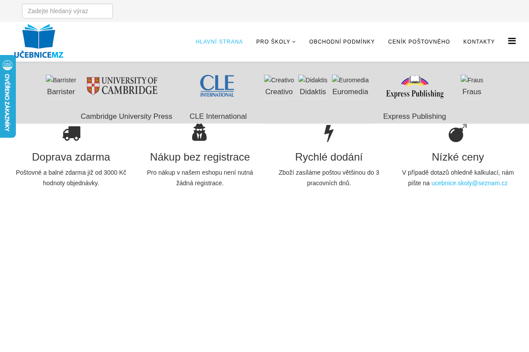529x352 pixels.
Task: Expand the Pro školy dropdown
Action: (x=276, y=42)
